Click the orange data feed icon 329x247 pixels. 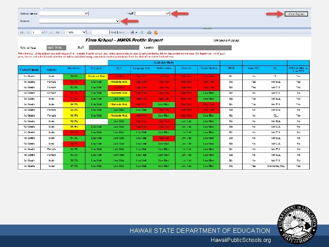coord(156,32)
